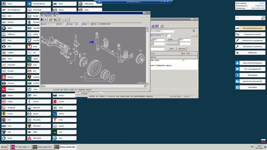The image size is (267, 150).
Task: Click the help question mark icon in rear window
Action: point(161,26)
